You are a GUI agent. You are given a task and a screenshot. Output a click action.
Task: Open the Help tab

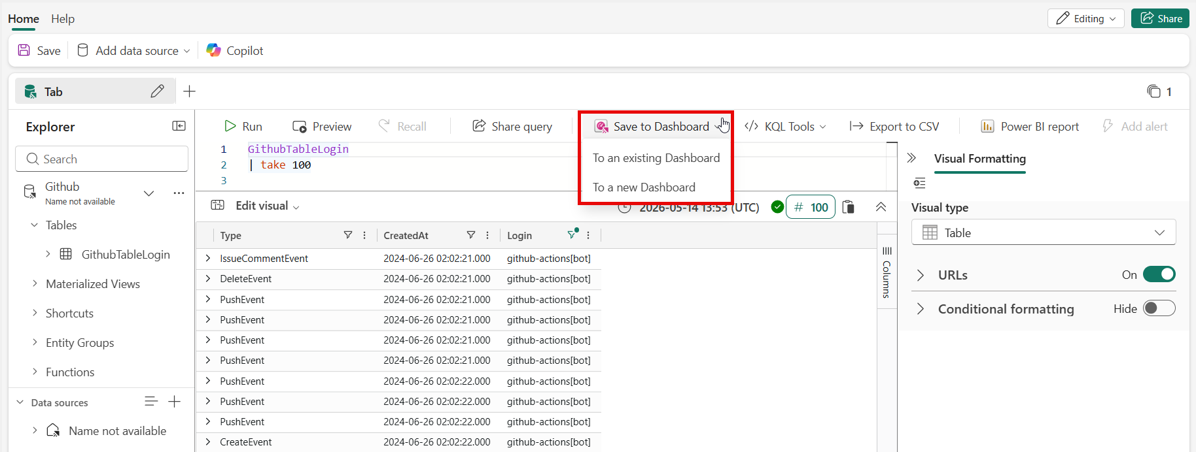63,19
